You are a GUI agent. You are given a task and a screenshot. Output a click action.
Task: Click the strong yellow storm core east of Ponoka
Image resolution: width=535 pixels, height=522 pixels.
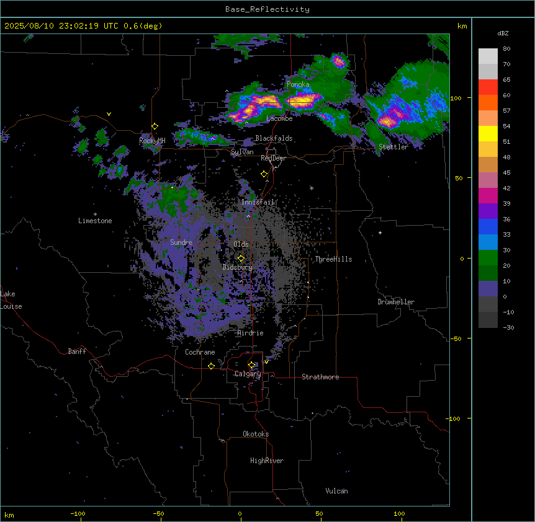pyautogui.click(x=303, y=100)
